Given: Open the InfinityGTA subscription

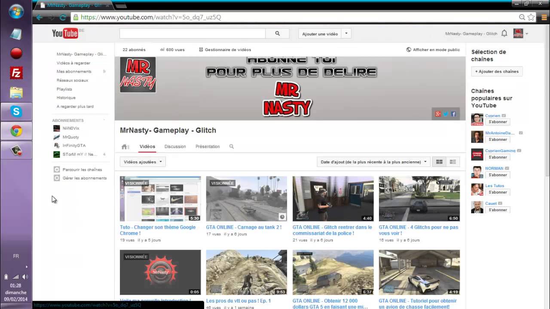Looking at the screenshot, I should tap(74, 145).
